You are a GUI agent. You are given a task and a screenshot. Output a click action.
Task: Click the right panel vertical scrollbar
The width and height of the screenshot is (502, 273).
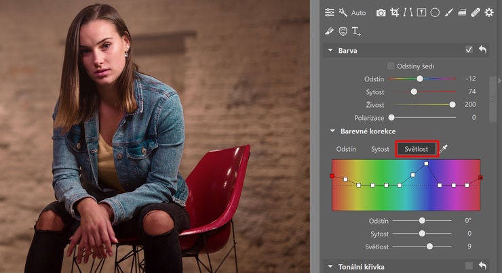coord(493,99)
